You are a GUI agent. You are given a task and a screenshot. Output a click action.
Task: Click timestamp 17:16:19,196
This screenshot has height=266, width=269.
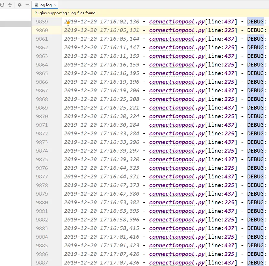click(120, 82)
